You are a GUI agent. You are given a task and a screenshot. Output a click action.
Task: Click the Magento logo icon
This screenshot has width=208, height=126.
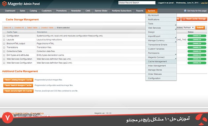[x=4, y=4]
